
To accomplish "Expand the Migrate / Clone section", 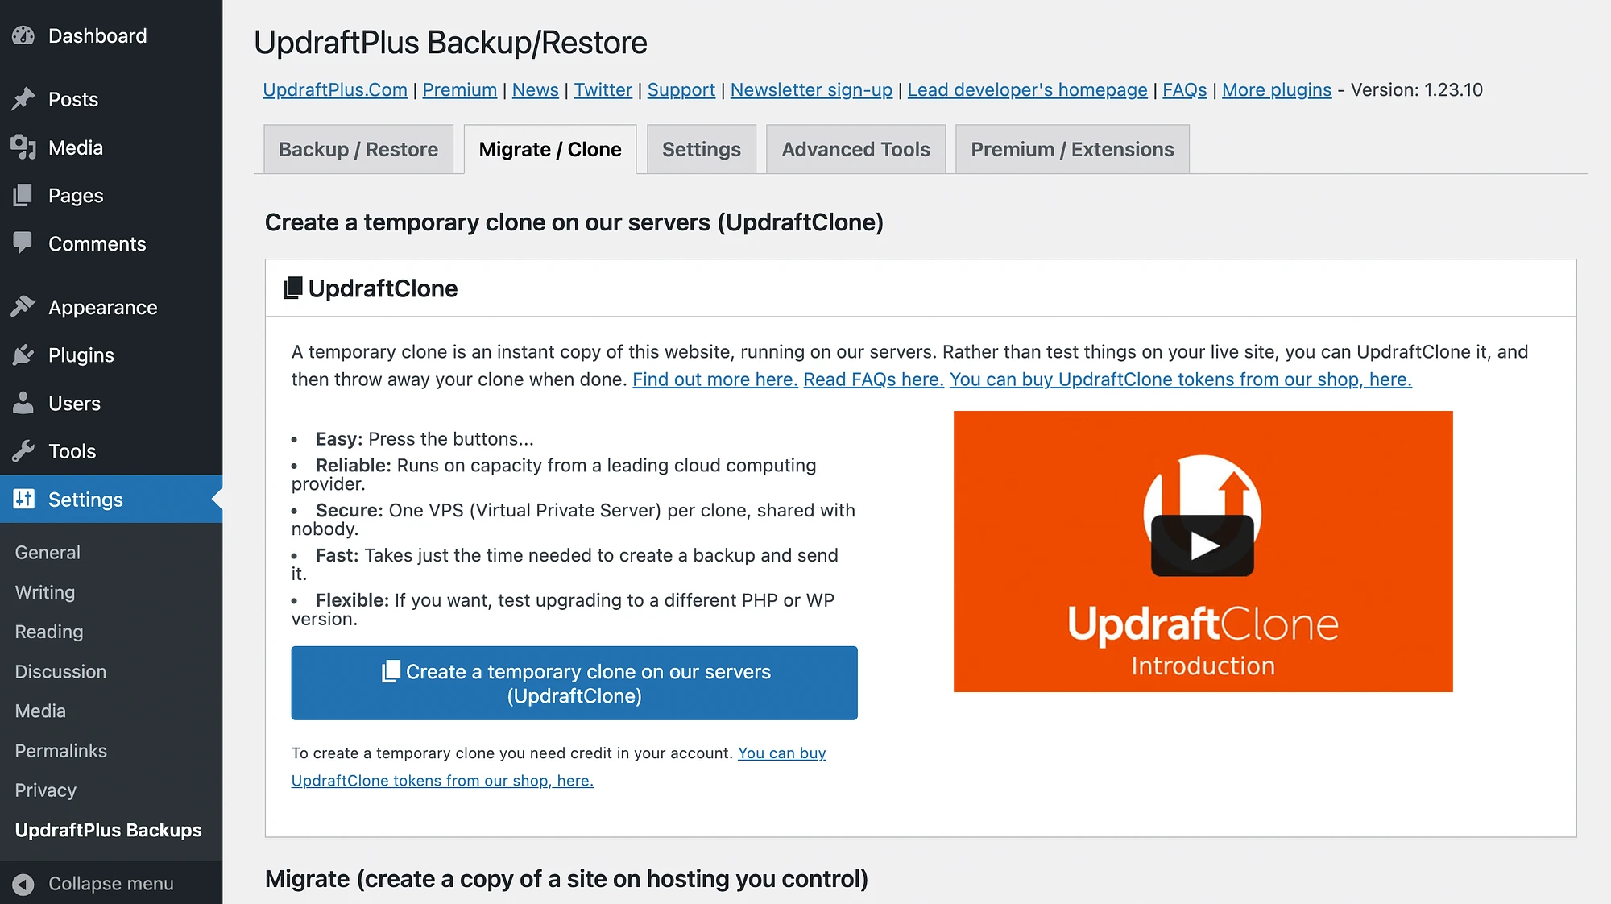I will [x=550, y=148].
